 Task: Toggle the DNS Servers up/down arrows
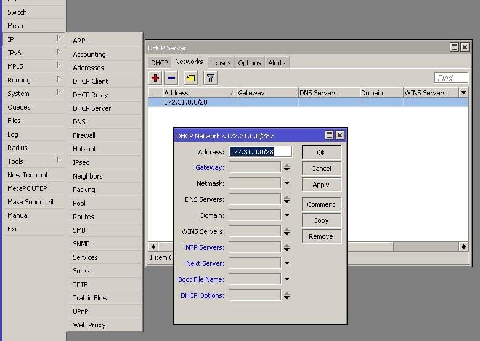[287, 199]
